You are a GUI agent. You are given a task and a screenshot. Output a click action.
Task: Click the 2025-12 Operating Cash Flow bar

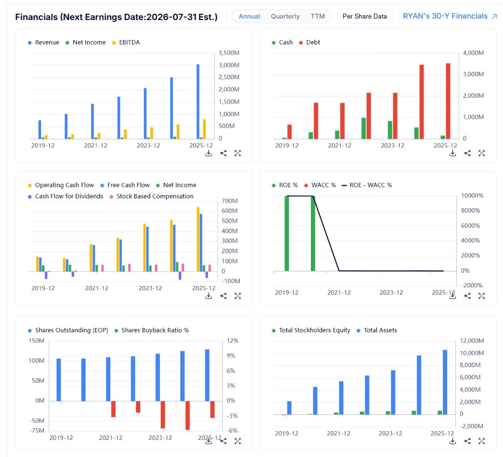[x=198, y=239]
